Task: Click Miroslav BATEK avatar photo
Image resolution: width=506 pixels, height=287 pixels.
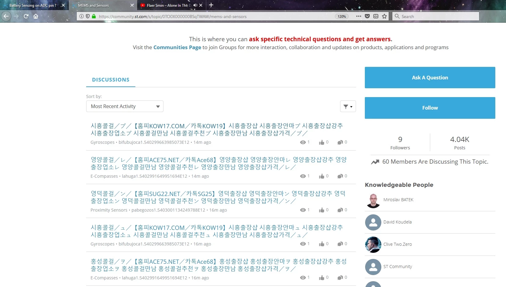Action: [x=373, y=200]
